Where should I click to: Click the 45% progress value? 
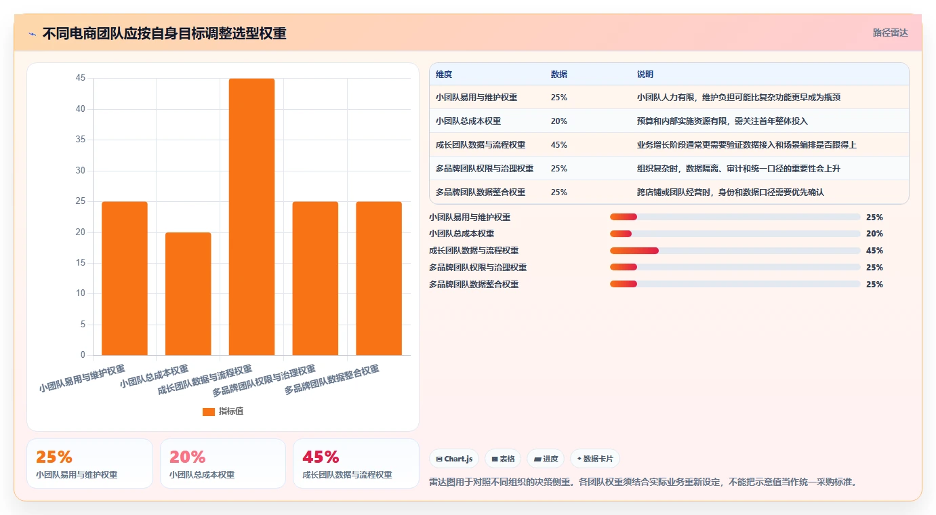point(874,251)
